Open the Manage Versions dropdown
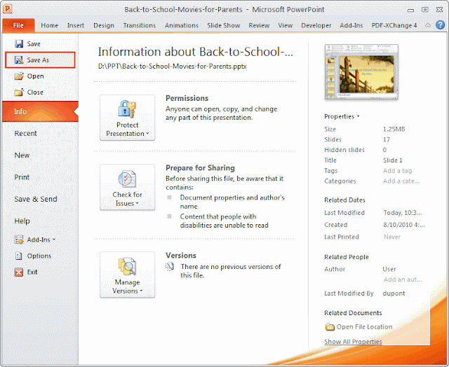 click(128, 275)
